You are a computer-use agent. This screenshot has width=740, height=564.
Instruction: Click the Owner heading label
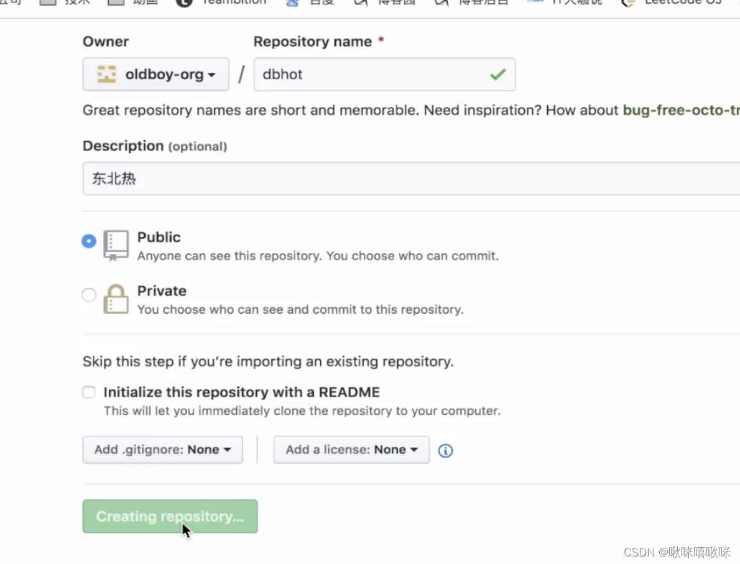tap(106, 42)
